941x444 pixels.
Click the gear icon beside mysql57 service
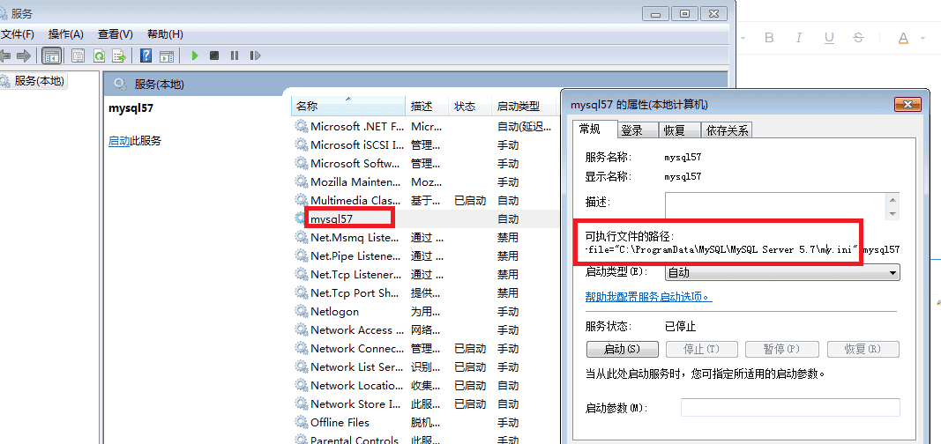click(301, 218)
